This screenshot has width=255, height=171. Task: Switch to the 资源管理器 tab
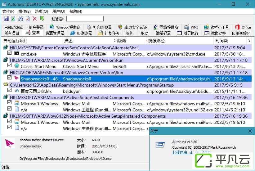(x=55, y=33)
